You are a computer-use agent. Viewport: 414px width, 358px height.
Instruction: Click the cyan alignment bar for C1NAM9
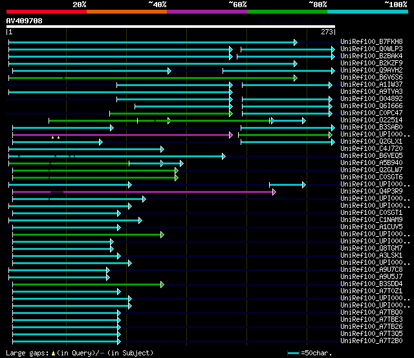75,220
